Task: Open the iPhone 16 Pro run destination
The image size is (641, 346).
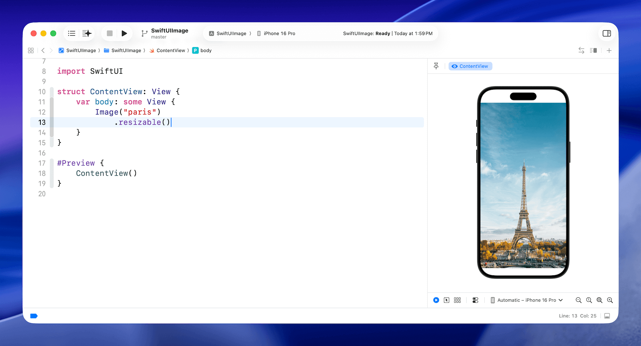Action: [x=276, y=33]
